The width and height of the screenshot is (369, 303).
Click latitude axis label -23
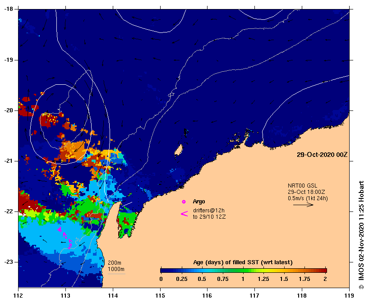8,262
